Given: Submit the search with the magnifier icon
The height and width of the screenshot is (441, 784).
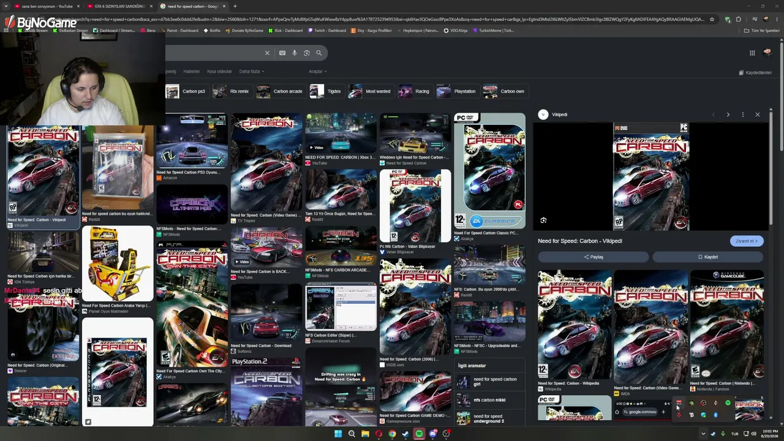Looking at the screenshot, I should coord(319,53).
